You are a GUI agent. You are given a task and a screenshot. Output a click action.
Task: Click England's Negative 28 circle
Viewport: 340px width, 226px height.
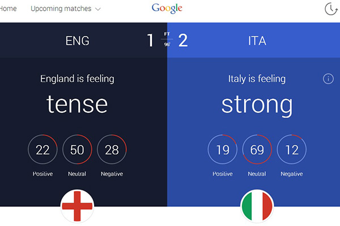(x=112, y=150)
